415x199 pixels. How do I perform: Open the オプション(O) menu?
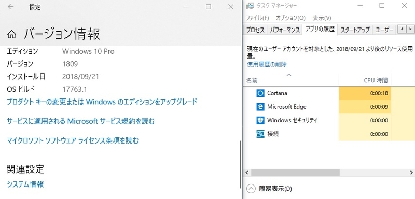(290, 18)
